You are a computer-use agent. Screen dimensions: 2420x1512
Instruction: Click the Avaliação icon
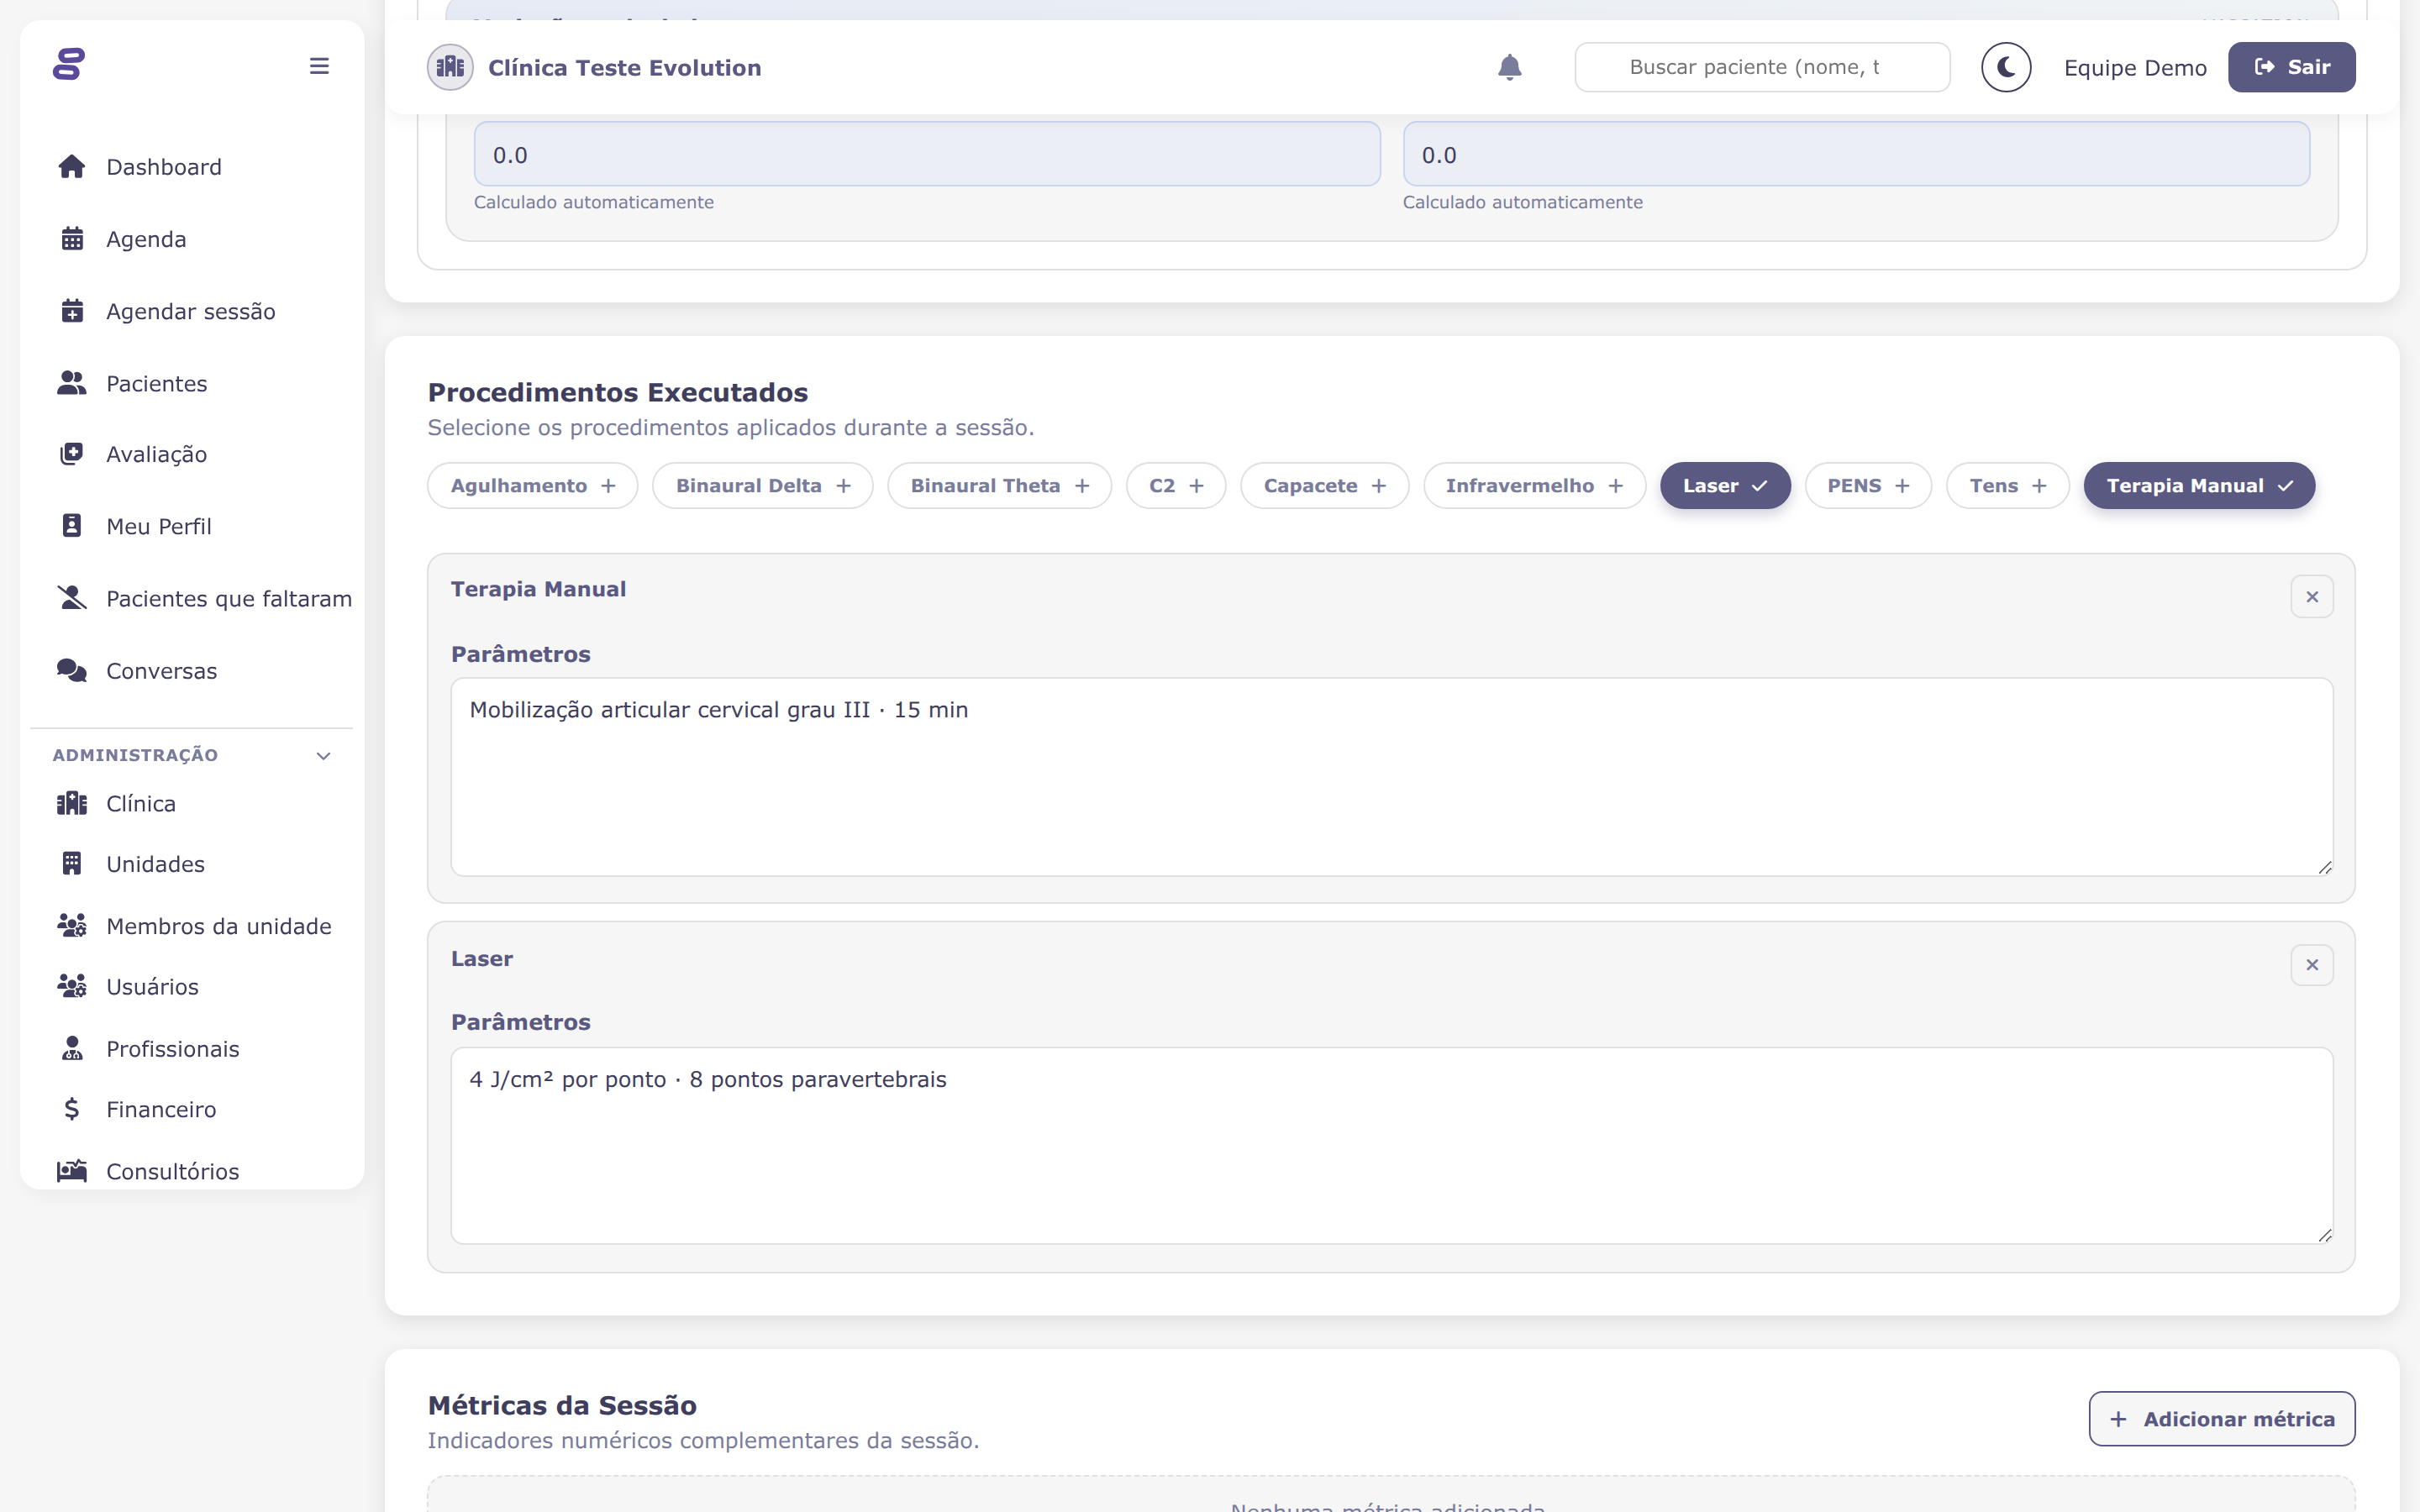[72, 454]
